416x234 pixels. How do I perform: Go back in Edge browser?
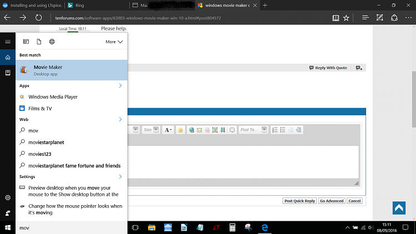(7, 18)
